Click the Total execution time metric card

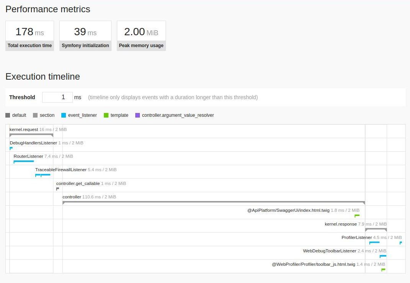30,36
